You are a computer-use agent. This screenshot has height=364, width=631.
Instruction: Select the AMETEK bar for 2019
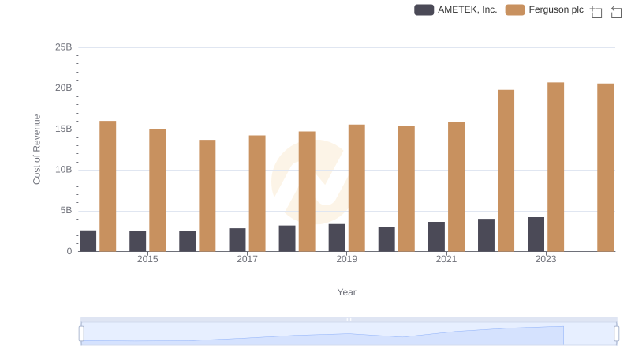pos(337,238)
